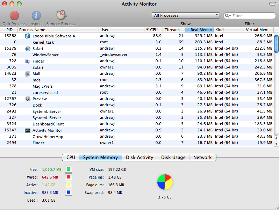Click the VM size 197.22 GB value

117,169
